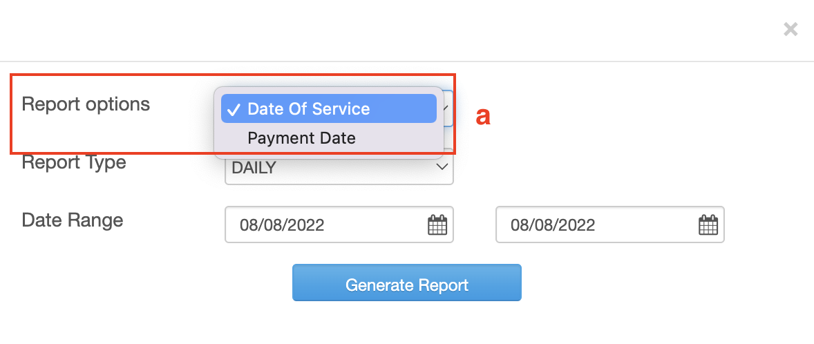814x344 pixels.
Task: Click the Report Type label
Action: pyautogui.click(x=74, y=163)
